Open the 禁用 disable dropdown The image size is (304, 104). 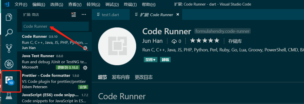pyautogui.click(x=150, y=60)
